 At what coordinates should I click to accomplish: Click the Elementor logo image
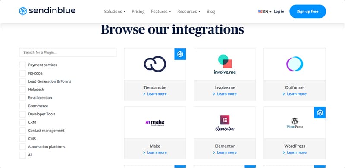[225, 123]
